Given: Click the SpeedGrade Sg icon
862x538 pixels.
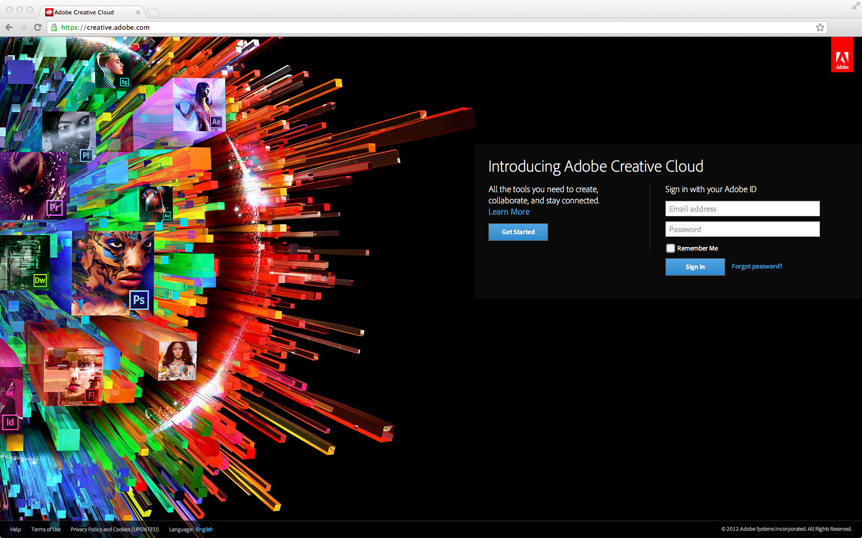Looking at the screenshot, I should click(x=124, y=82).
